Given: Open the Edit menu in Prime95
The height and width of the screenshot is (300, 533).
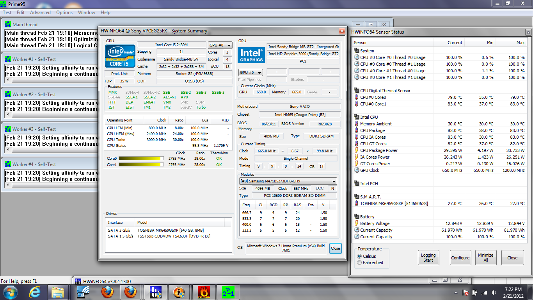Looking at the screenshot, I should click(x=21, y=12).
